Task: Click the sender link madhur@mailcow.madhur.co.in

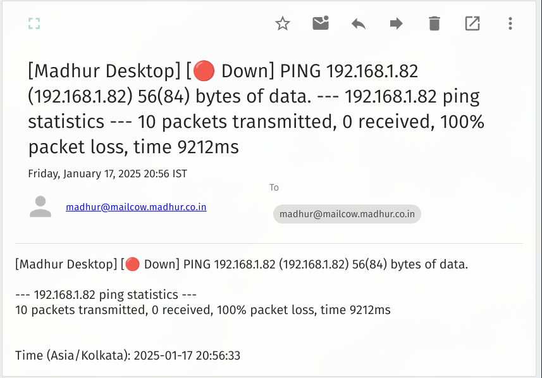Action: (x=136, y=207)
